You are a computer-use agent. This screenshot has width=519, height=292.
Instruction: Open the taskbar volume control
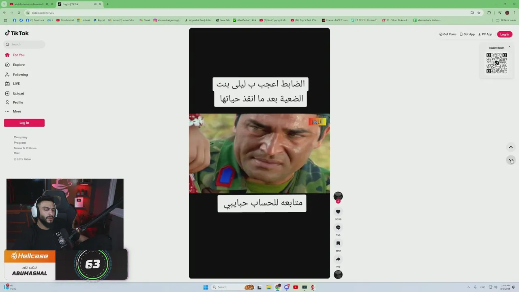pos(495,287)
